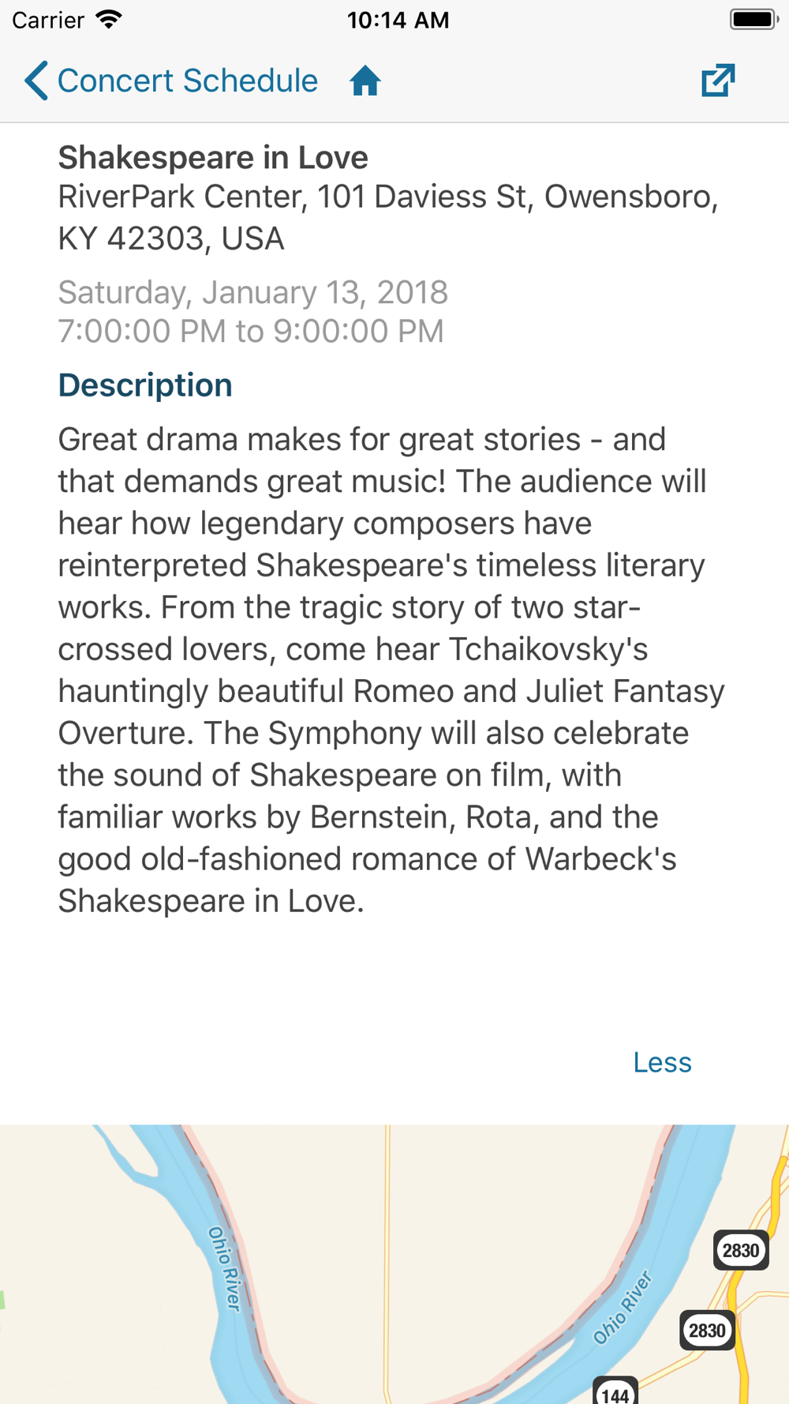Viewport: 789px width, 1404px height.
Task: Tap the upper 2830 route marker
Action: 741,1250
